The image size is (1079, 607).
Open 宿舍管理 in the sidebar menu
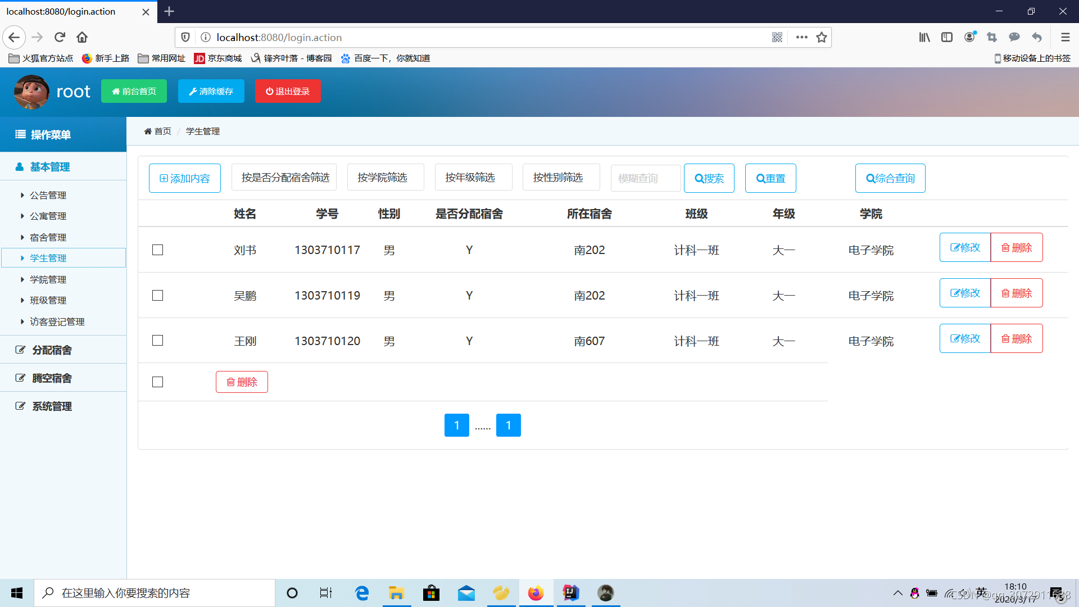[48, 237]
